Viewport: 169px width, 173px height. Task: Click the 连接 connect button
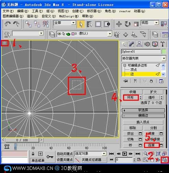(x=152, y=145)
